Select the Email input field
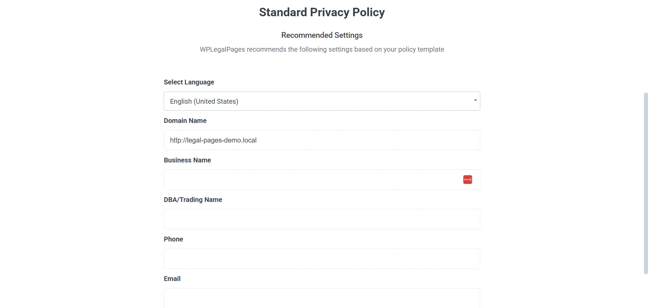This screenshot has height=308, width=648. (322, 298)
